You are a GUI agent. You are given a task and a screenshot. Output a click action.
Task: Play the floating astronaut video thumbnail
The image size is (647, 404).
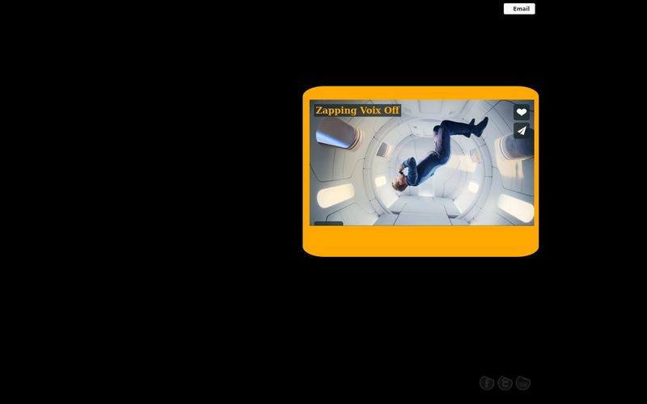(421, 163)
